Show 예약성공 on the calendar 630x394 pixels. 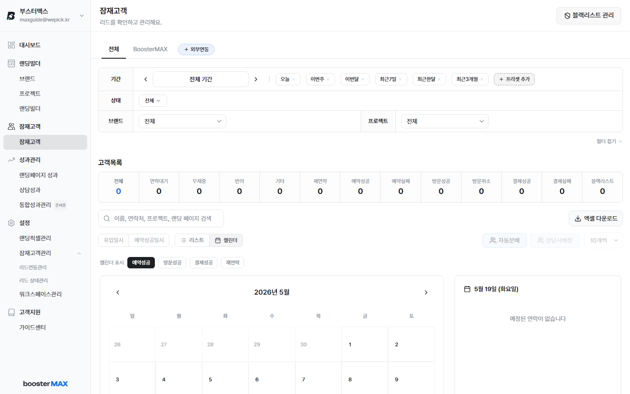(141, 263)
